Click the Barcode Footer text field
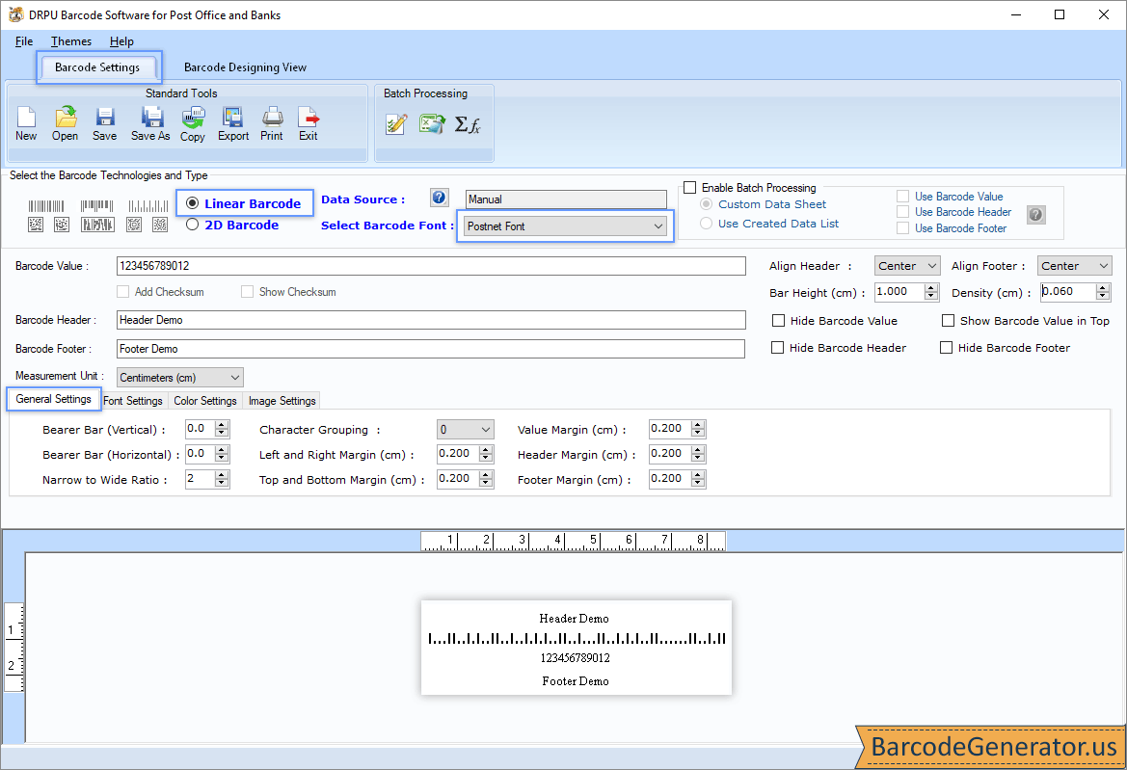This screenshot has height=770, width=1127. click(431, 348)
